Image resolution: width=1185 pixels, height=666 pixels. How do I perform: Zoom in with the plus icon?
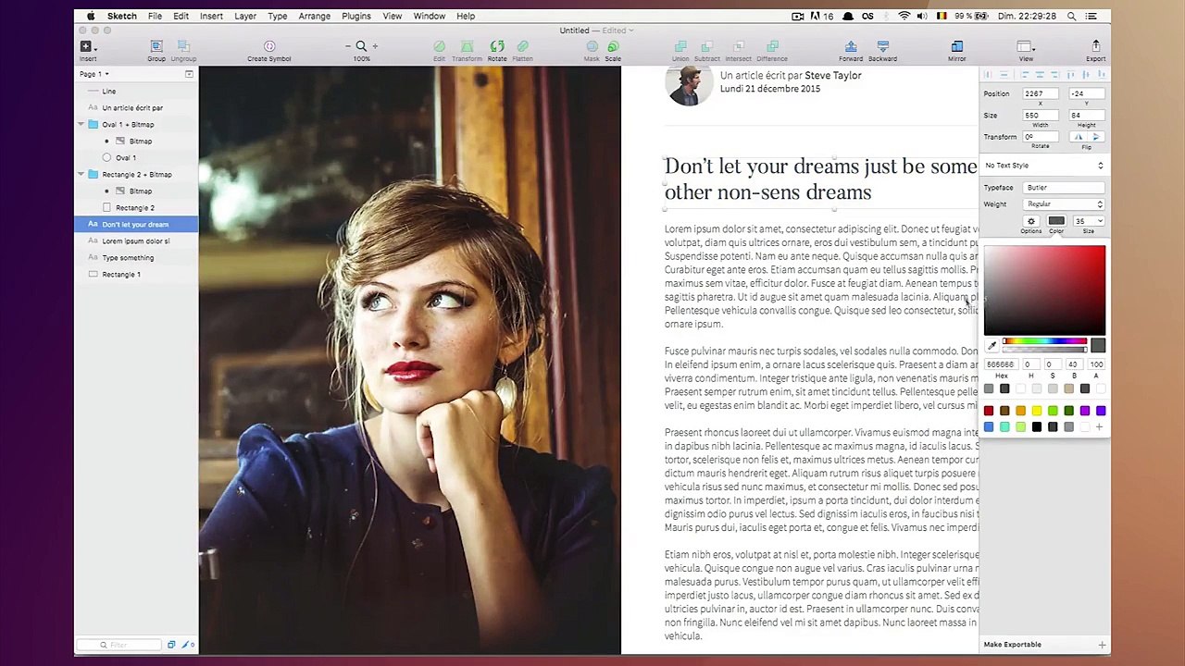click(x=374, y=46)
